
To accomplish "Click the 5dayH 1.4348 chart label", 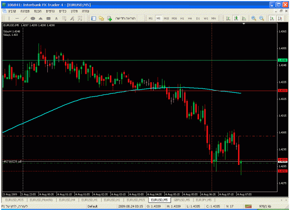I will 12,32.
